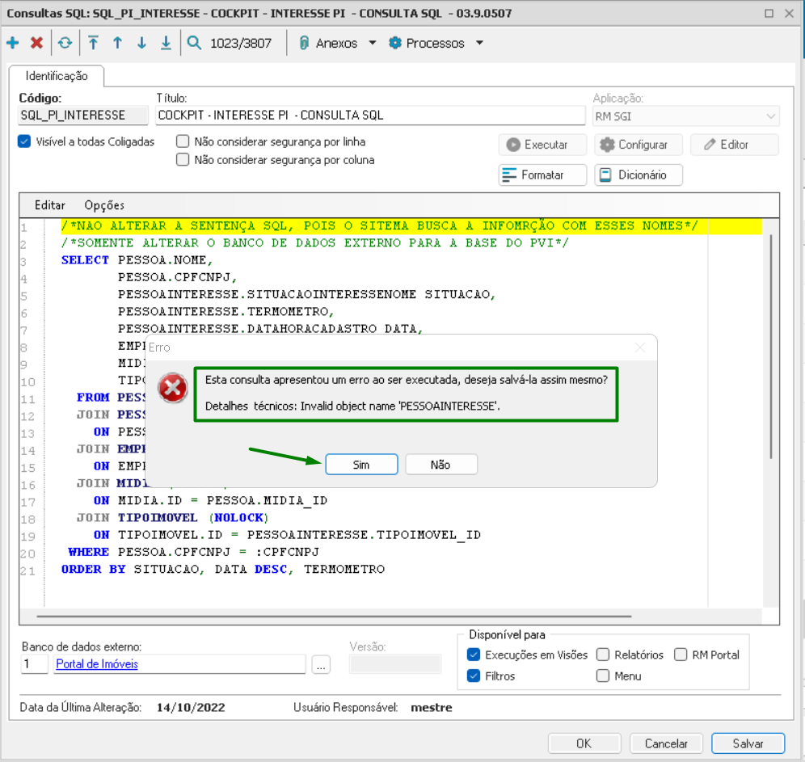Viewport: 805px width, 762px height.
Task: Click the Processos gear icon
Action: point(394,43)
